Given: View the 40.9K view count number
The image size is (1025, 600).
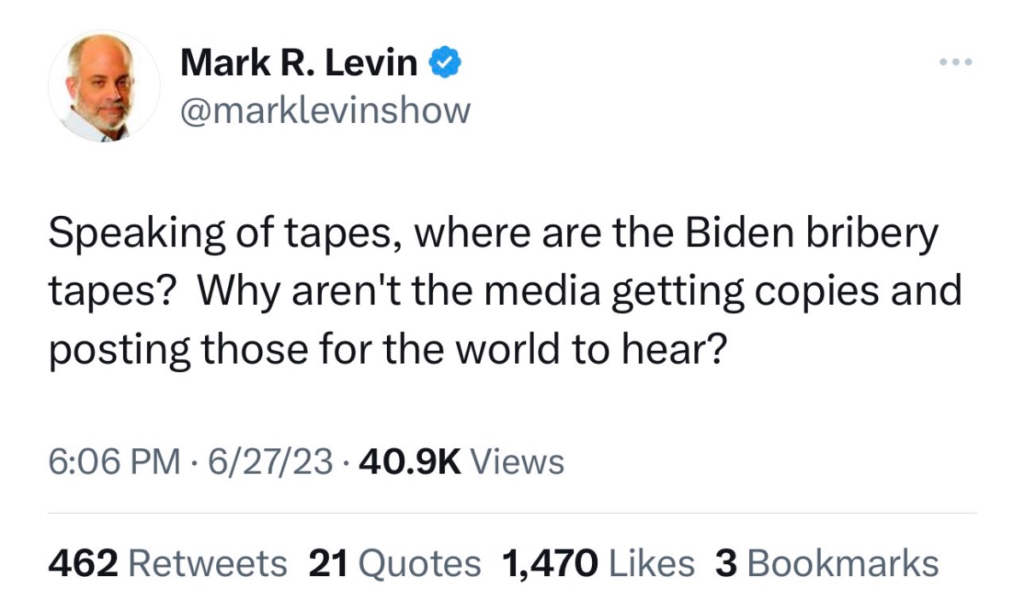Looking at the screenshot, I should click(x=410, y=462).
